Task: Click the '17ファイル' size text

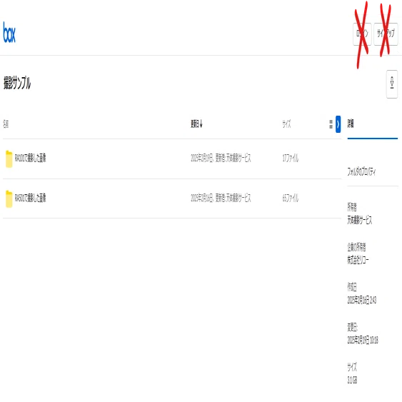Action: (x=291, y=158)
